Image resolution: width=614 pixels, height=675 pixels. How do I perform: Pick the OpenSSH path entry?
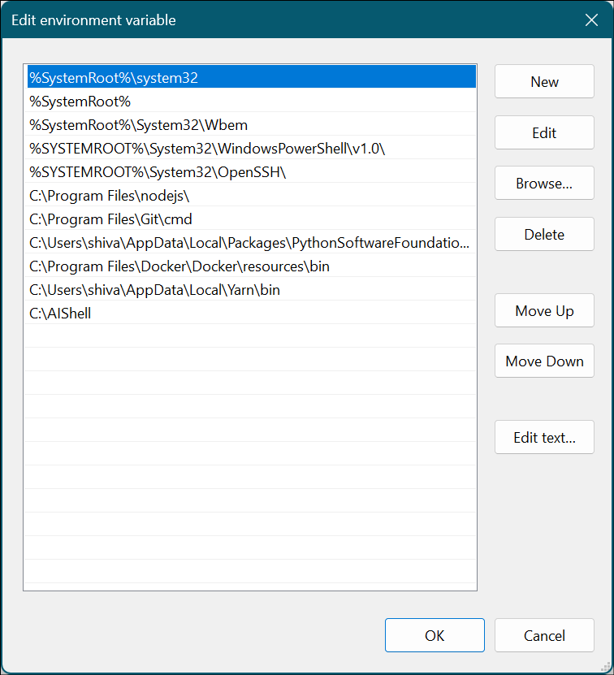tap(158, 172)
